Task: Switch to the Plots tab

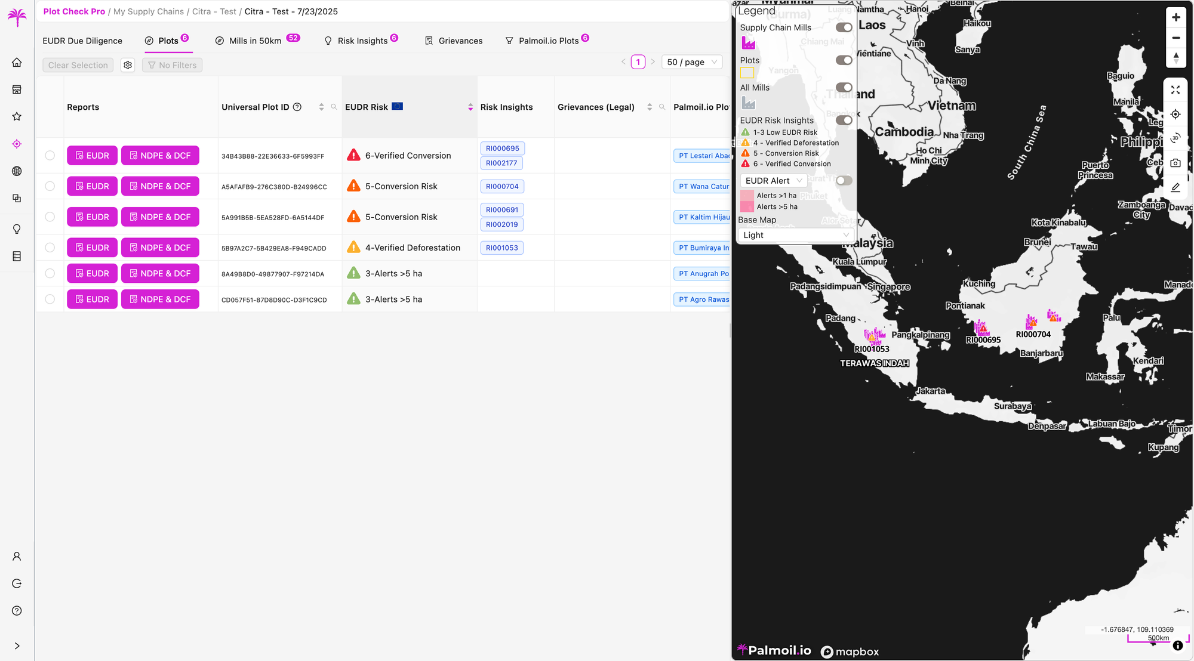Action: (167, 41)
